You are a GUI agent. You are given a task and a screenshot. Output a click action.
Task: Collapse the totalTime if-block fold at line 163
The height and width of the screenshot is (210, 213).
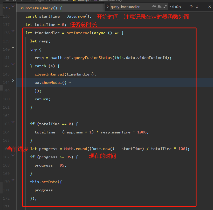[x=13, y=122]
